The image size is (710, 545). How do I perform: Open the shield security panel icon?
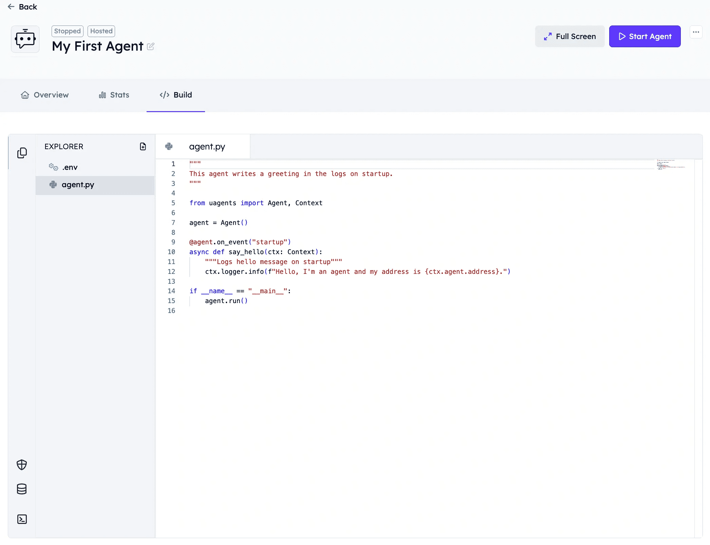coord(22,465)
